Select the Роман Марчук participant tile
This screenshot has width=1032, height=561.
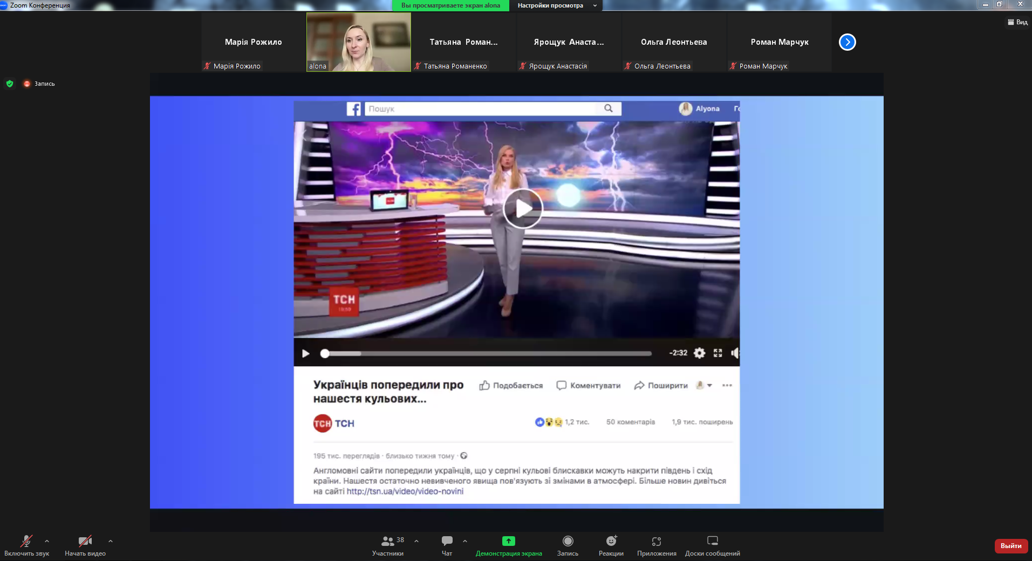[779, 42]
